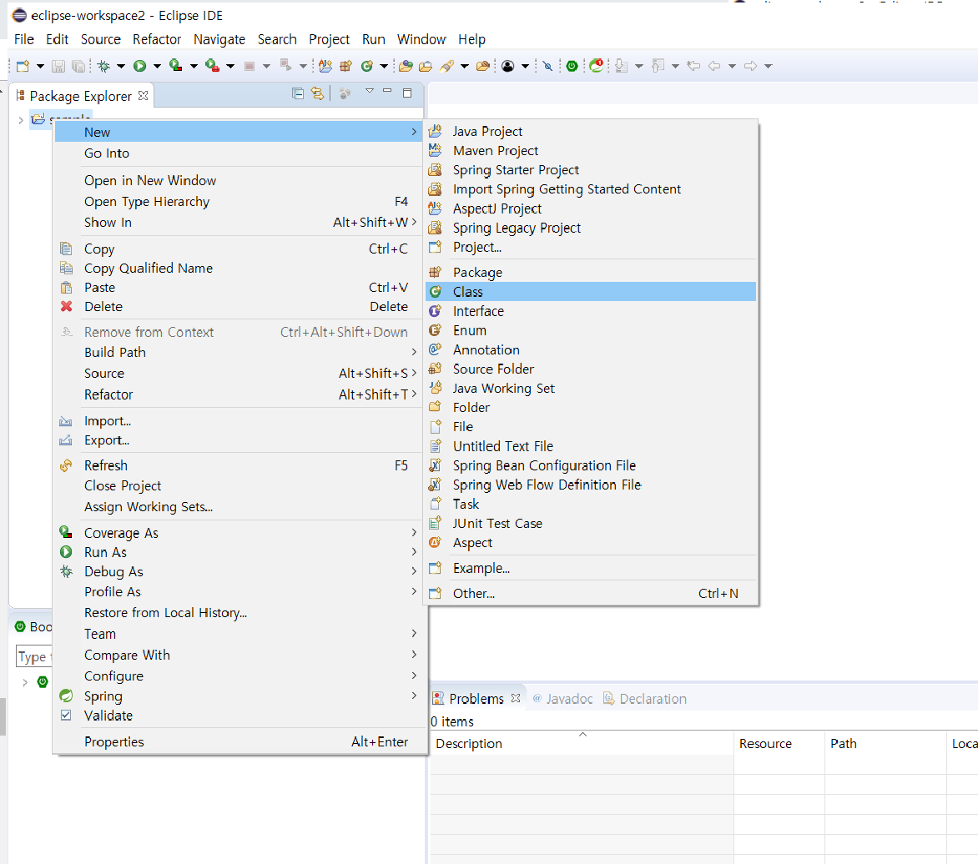The width and height of the screenshot is (978, 864).
Task: Select JUnit Test Case
Action: coord(591,524)
